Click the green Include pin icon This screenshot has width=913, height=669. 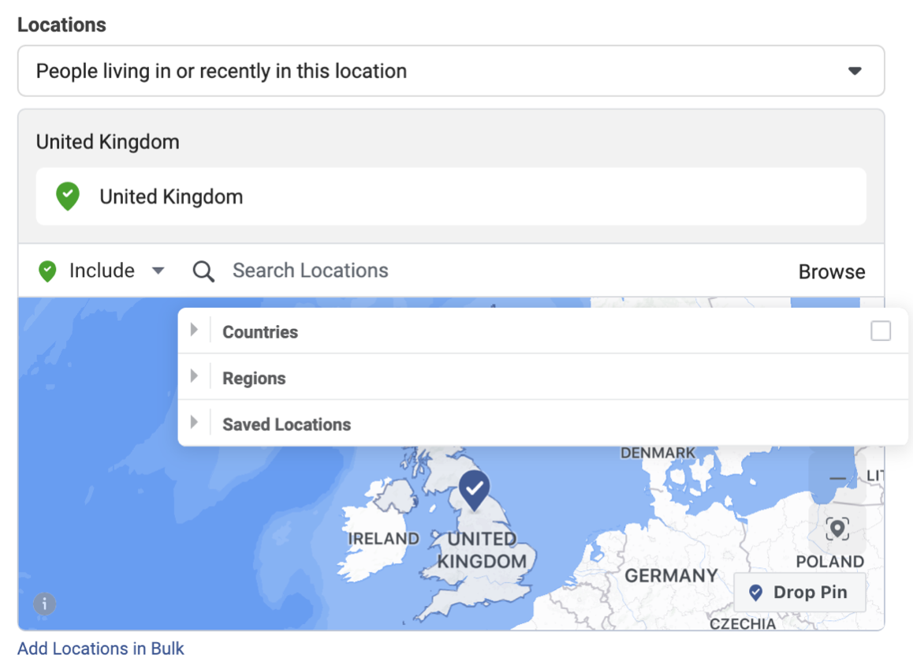[47, 271]
